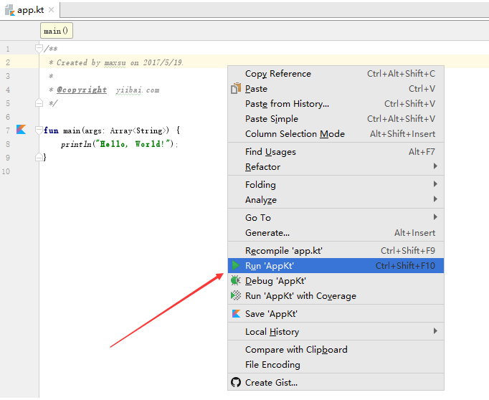Viewport: 489px width, 400px height.
Task: Click the GitHub icon for Create Gist
Action: click(x=236, y=383)
